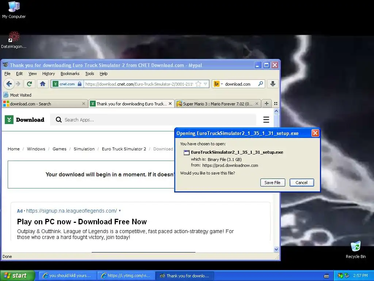Open the Bookmarks menu
The image size is (374, 281).
pyautogui.click(x=70, y=74)
